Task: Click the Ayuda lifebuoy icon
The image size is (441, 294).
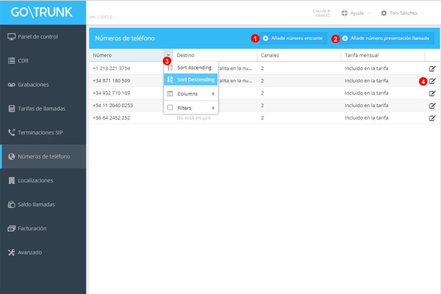Action: (344, 13)
